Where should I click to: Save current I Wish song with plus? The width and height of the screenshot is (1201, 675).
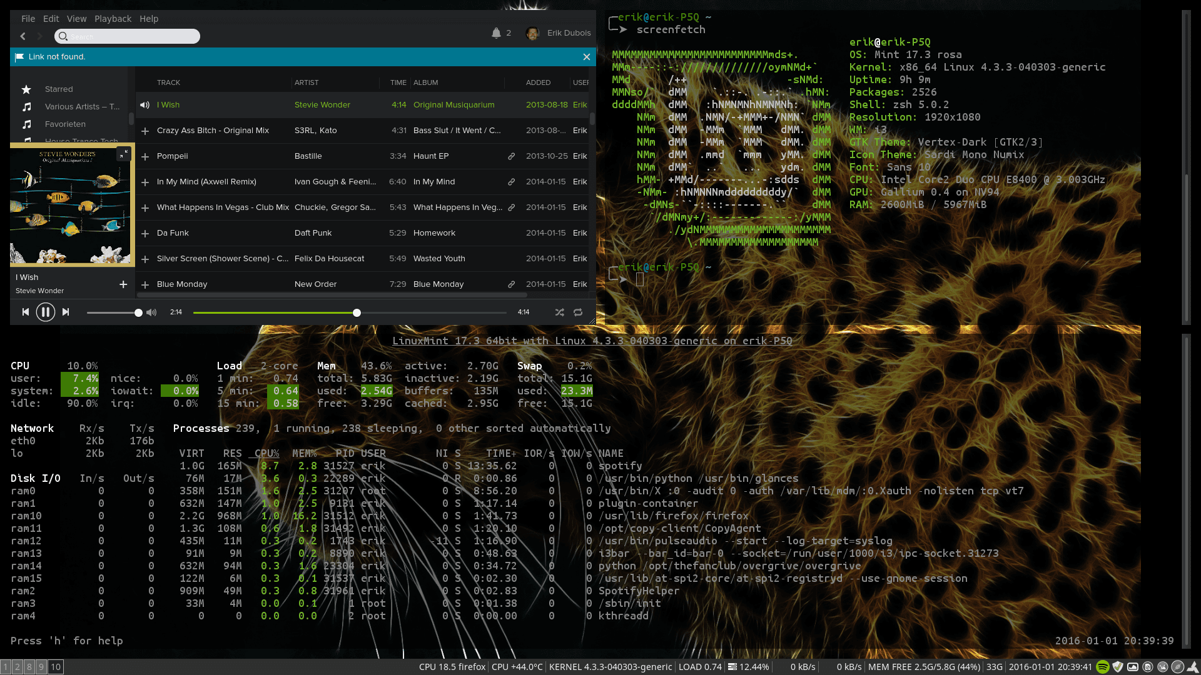point(123,284)
